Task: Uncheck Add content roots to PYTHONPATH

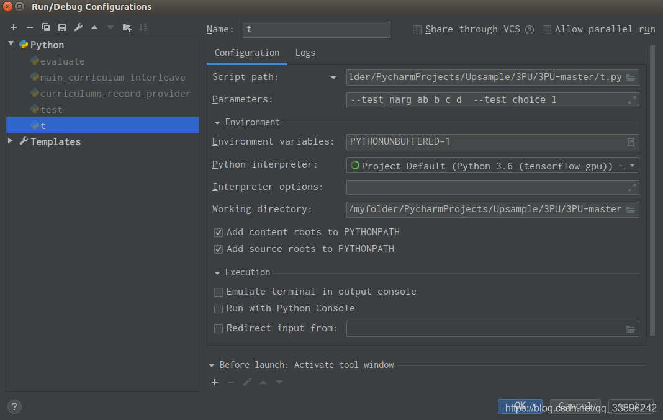Action: tap(218, 233)
